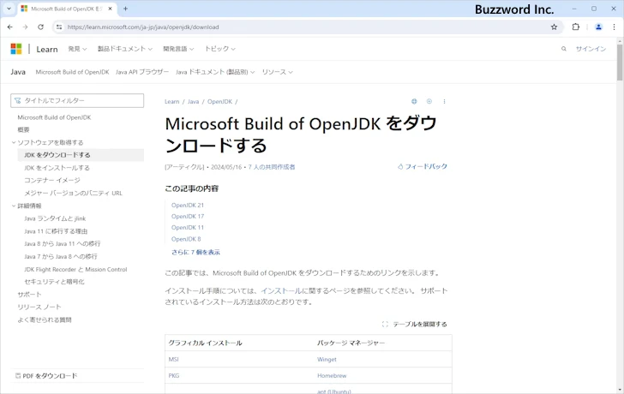Click OpenJDK breadcrumb link
This screenshot has height=394, width=624.
pyautogui.click(x=219, y=101)
